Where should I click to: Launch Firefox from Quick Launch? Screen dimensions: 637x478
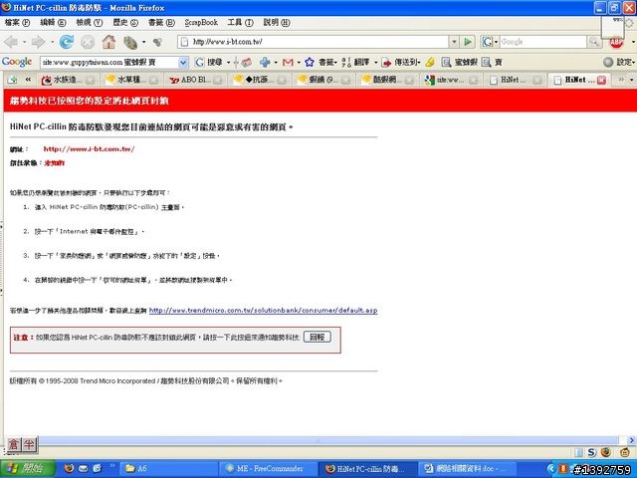[x=69, y=468]
